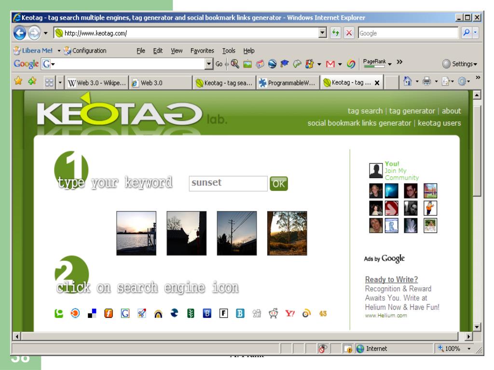Open the Help menu

[x=249, y=51]
